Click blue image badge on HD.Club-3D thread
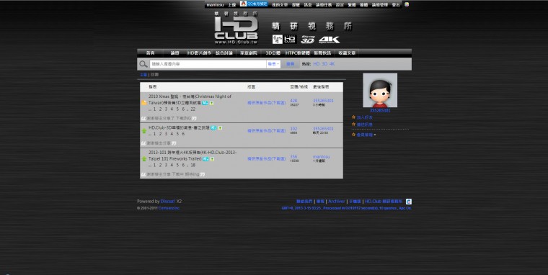 coord(213,127)
